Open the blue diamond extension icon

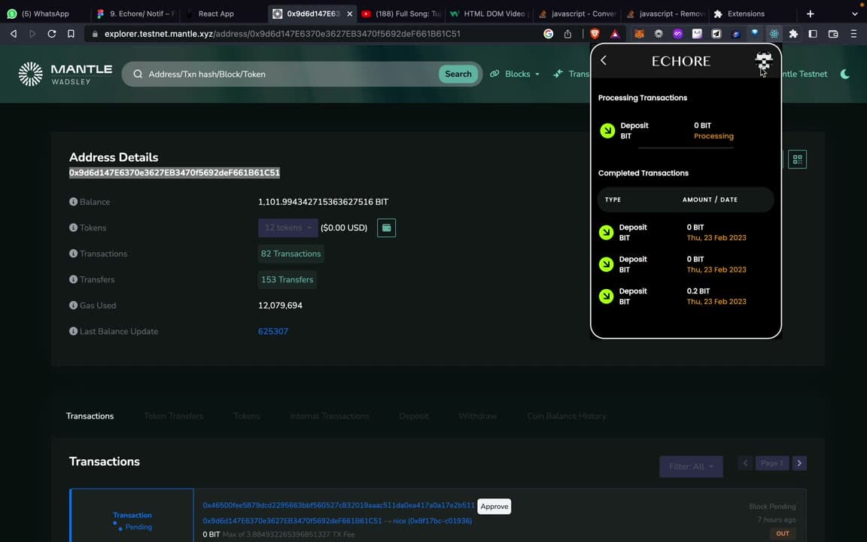coord(755,34)
